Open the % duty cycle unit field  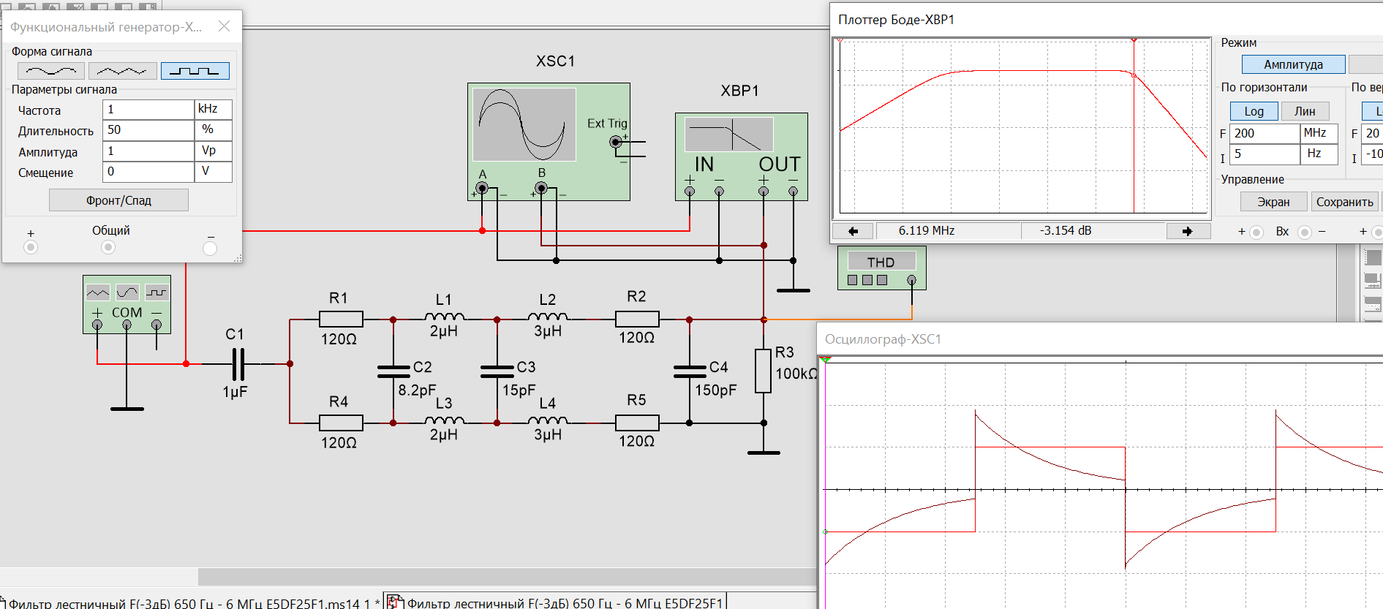click(214, 129)
